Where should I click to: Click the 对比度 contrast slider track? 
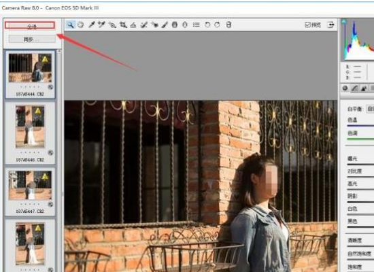360,177
